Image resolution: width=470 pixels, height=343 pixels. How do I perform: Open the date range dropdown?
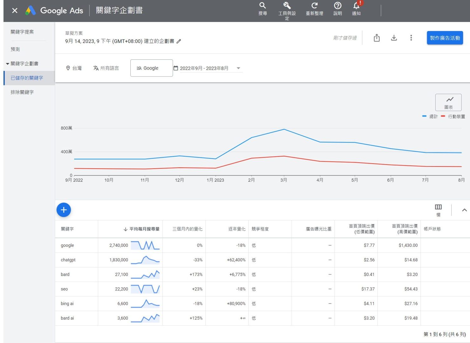[x=238, y=68]
